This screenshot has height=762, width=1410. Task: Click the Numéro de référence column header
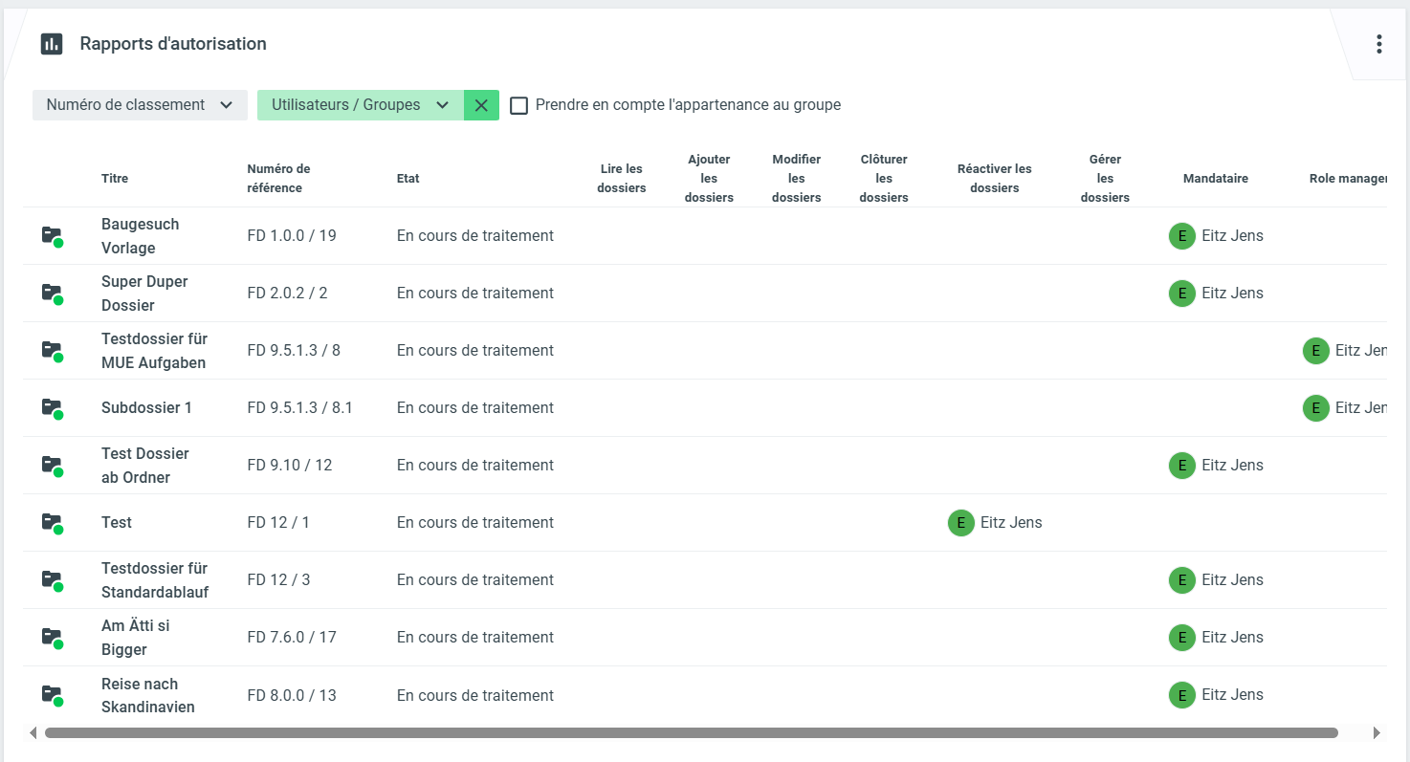tap(278, 178)
